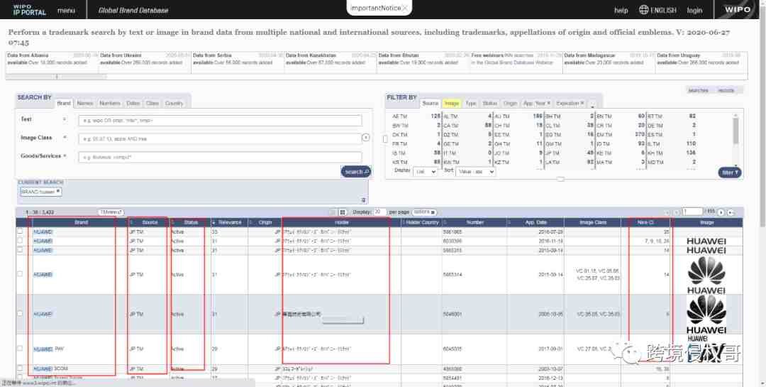Screen dimensions: 766x387
Task: Click the search button
Action: (x=355, y=172)
